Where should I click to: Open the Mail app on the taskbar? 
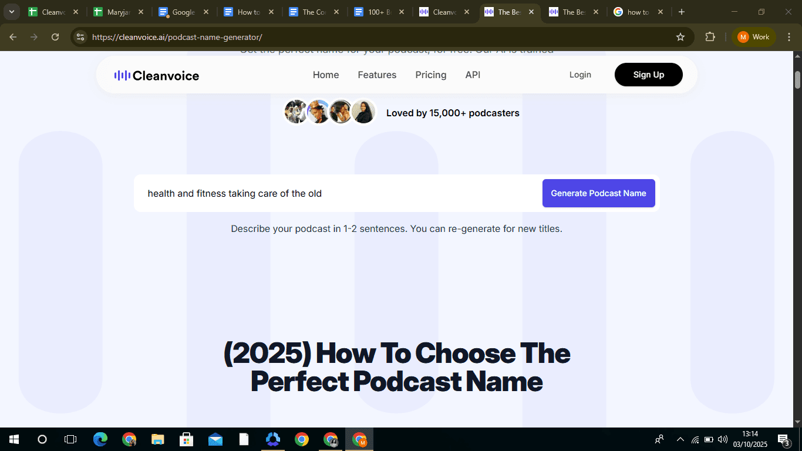[x=215, y=439]
